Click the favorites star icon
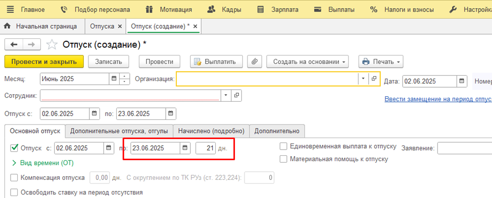Viewport: 492px width, 198px height. point(52,45)
